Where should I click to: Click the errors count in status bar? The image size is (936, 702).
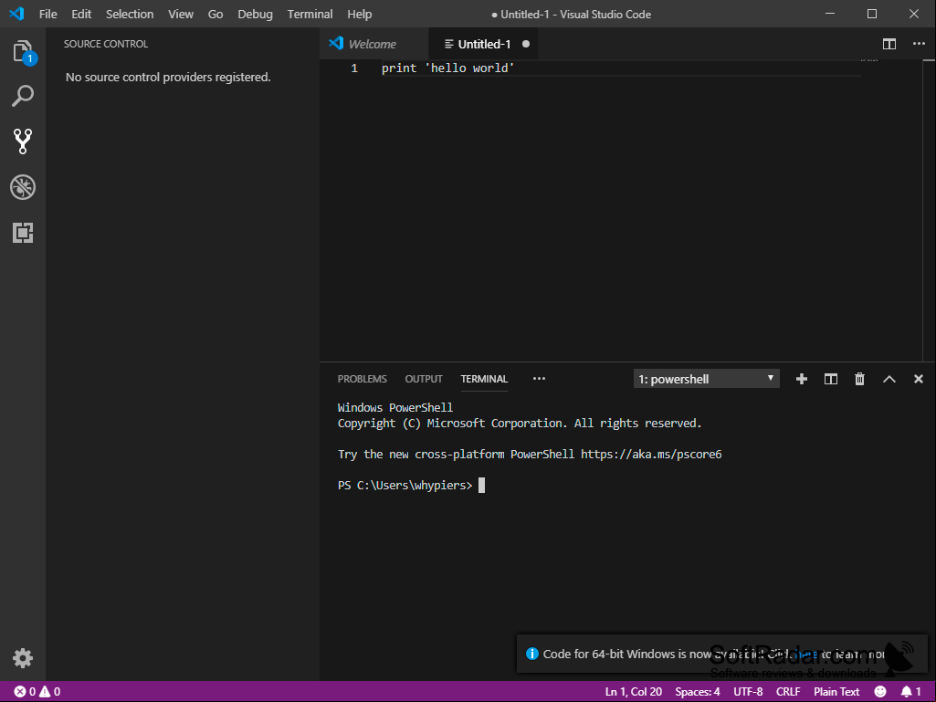pyautogui.click(x=25, y=691)
